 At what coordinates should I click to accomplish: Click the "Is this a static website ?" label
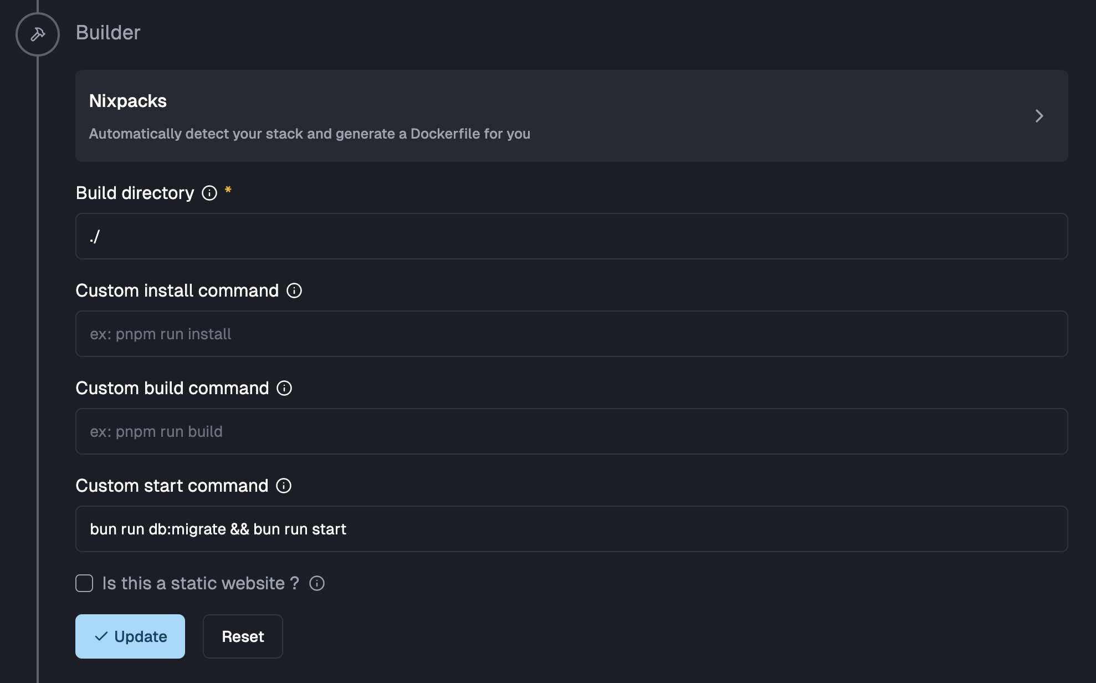(201, 583)
